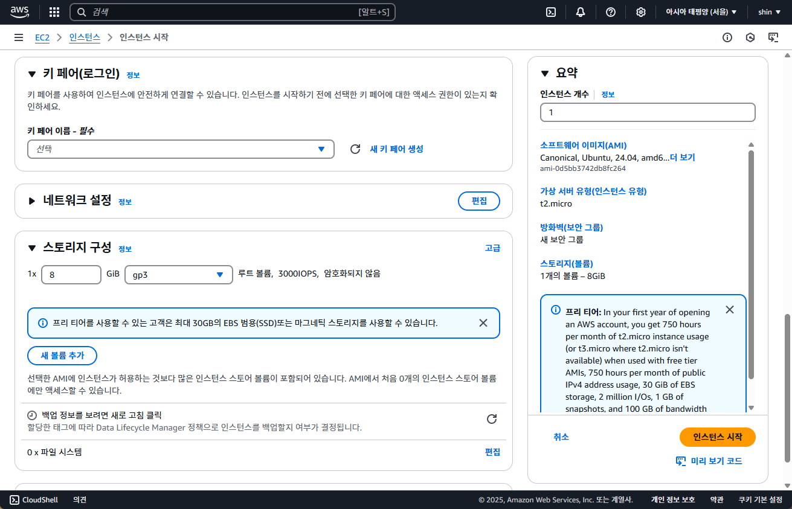Viewport: 792px width, 509px height.
Task: Click the preview code icon
Action: 681,461
